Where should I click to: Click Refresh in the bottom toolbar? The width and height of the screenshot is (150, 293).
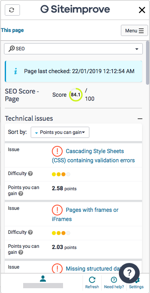(92, 283)
